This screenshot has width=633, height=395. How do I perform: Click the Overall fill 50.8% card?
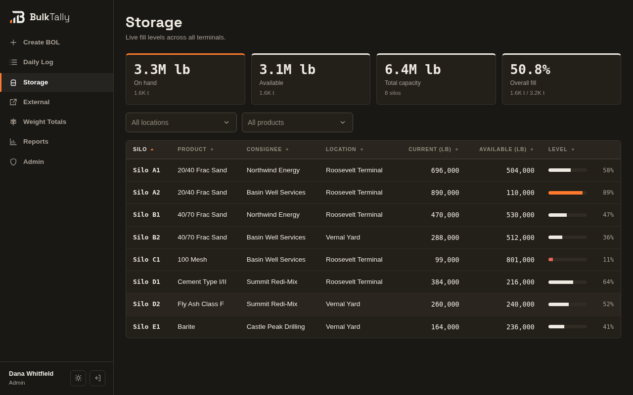(561, 79)
